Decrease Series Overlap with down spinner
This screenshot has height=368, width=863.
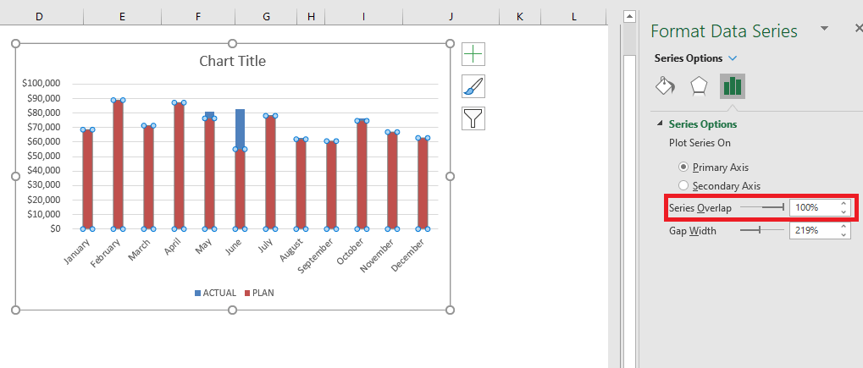844,211
